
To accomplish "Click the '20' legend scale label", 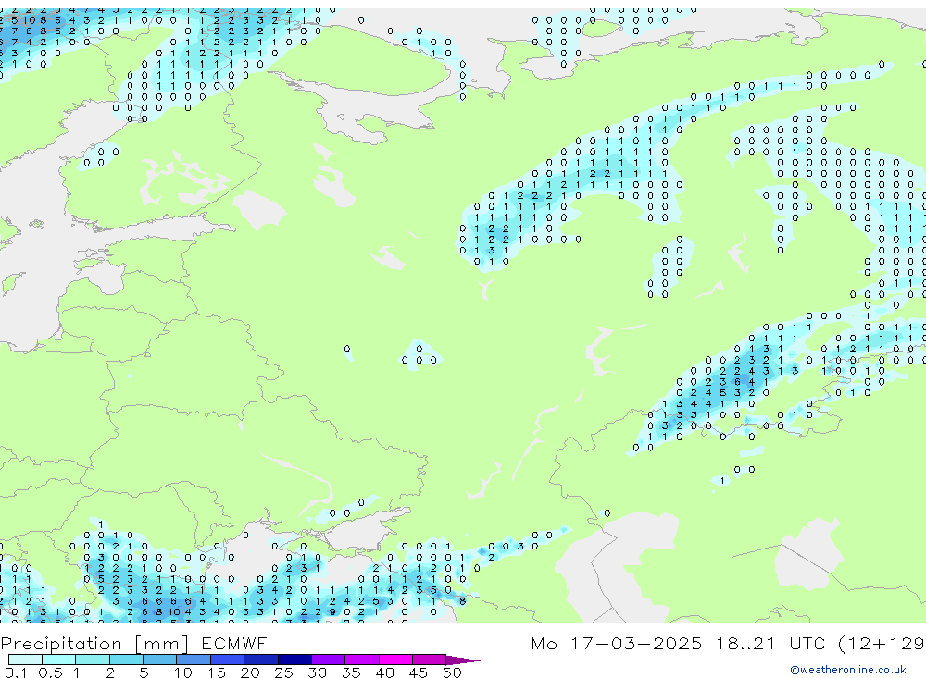I will (250, 672).
